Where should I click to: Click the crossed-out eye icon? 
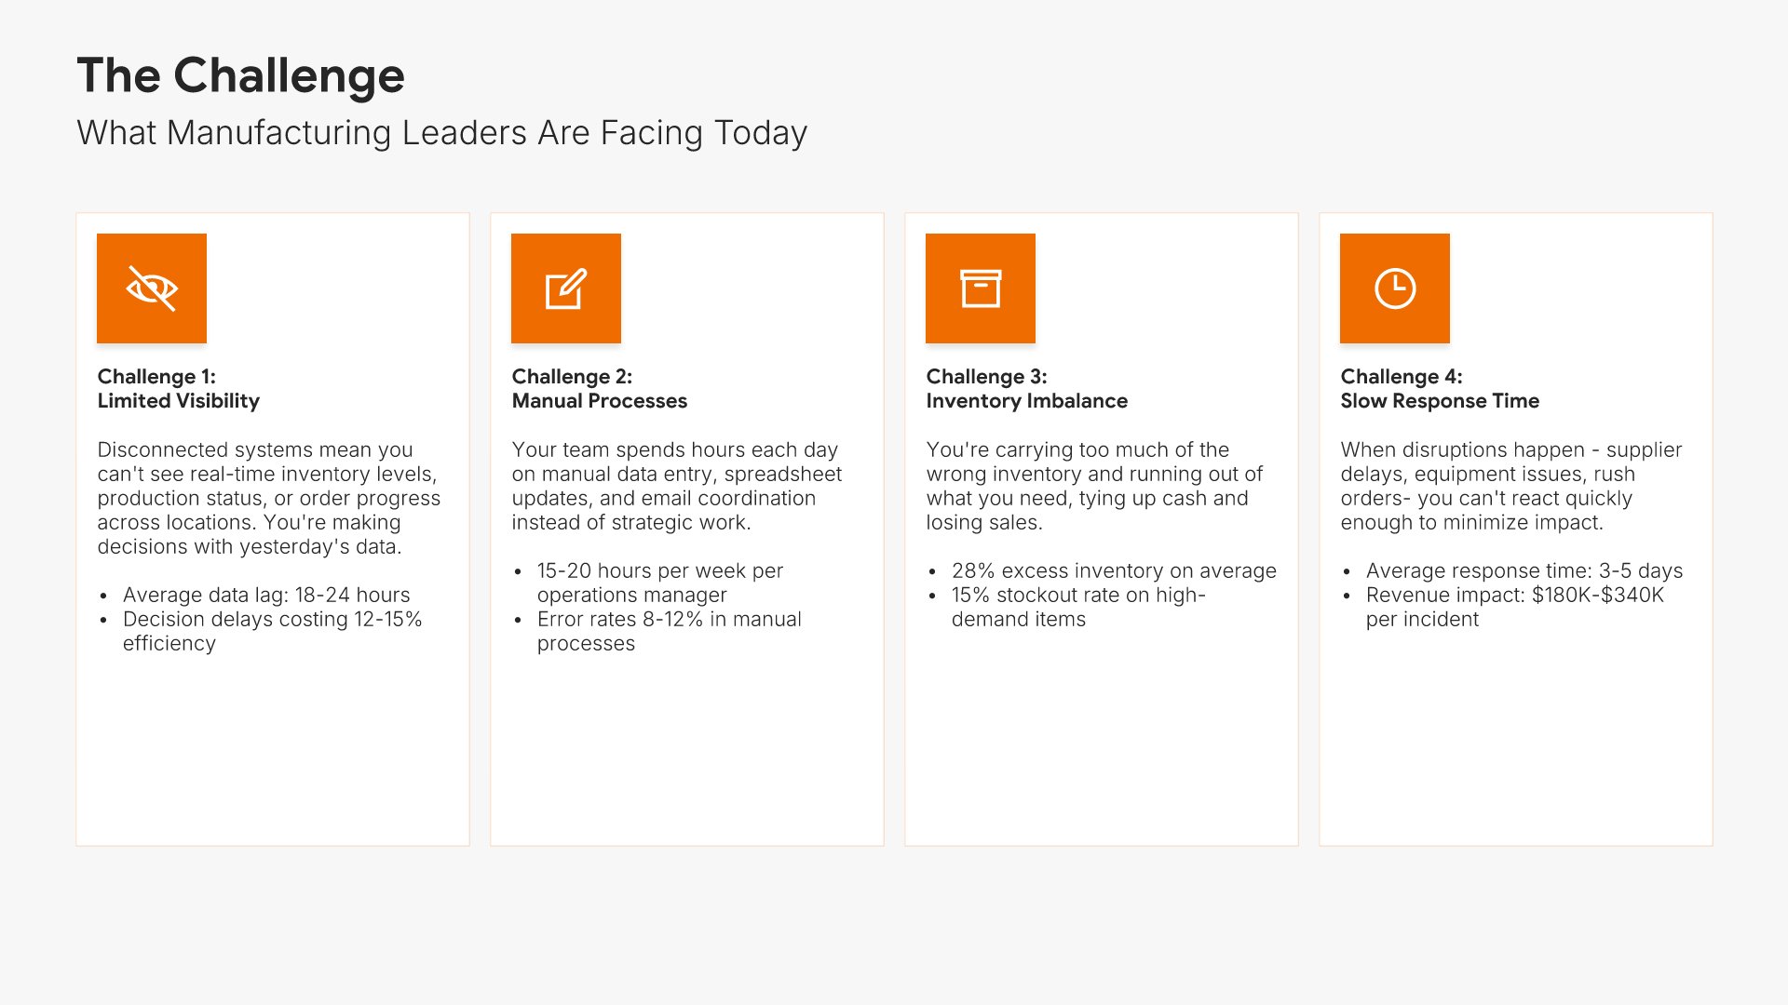152,288
